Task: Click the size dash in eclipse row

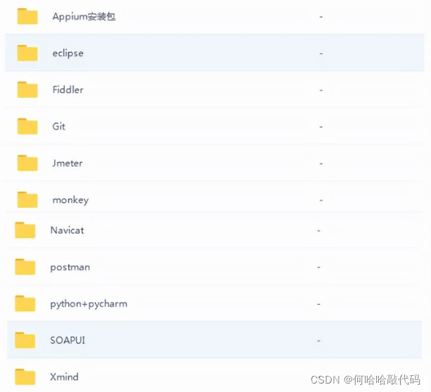Action: coord(321,54)
